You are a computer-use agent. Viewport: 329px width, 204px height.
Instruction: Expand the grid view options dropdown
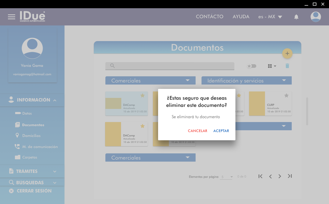(x=272, y=66)
